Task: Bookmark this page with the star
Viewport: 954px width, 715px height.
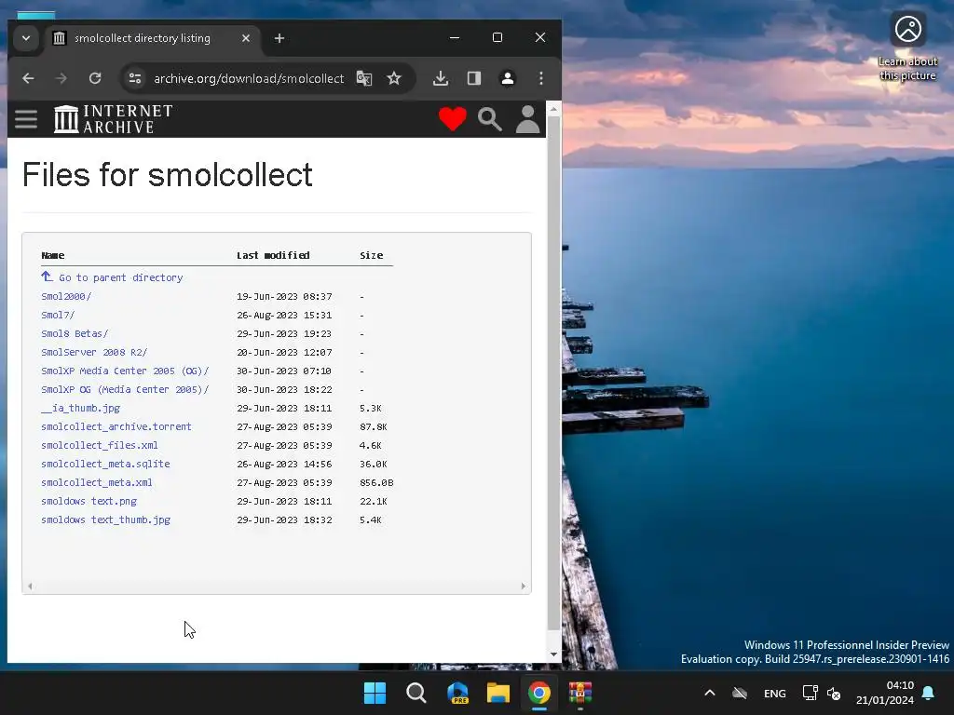Action: tap(394, 78)
